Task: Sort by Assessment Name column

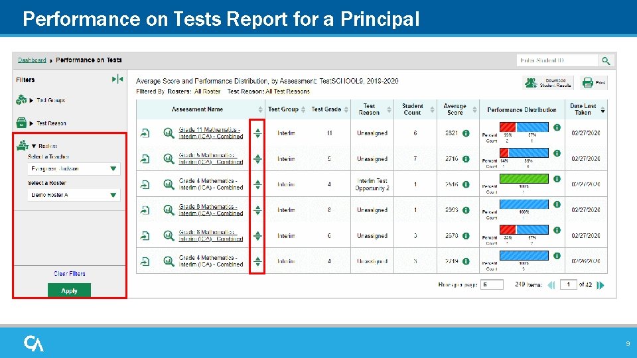Action: pos(260,109)
